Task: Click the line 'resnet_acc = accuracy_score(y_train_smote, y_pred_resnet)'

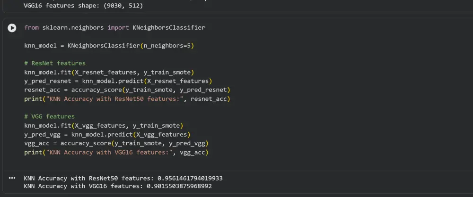Action: [127, 90]
